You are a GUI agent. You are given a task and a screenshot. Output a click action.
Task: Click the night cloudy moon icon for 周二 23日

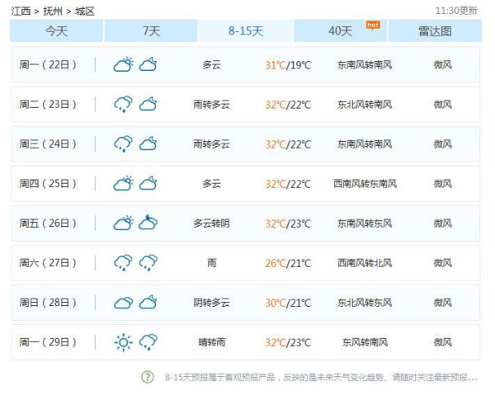[148, 104]
